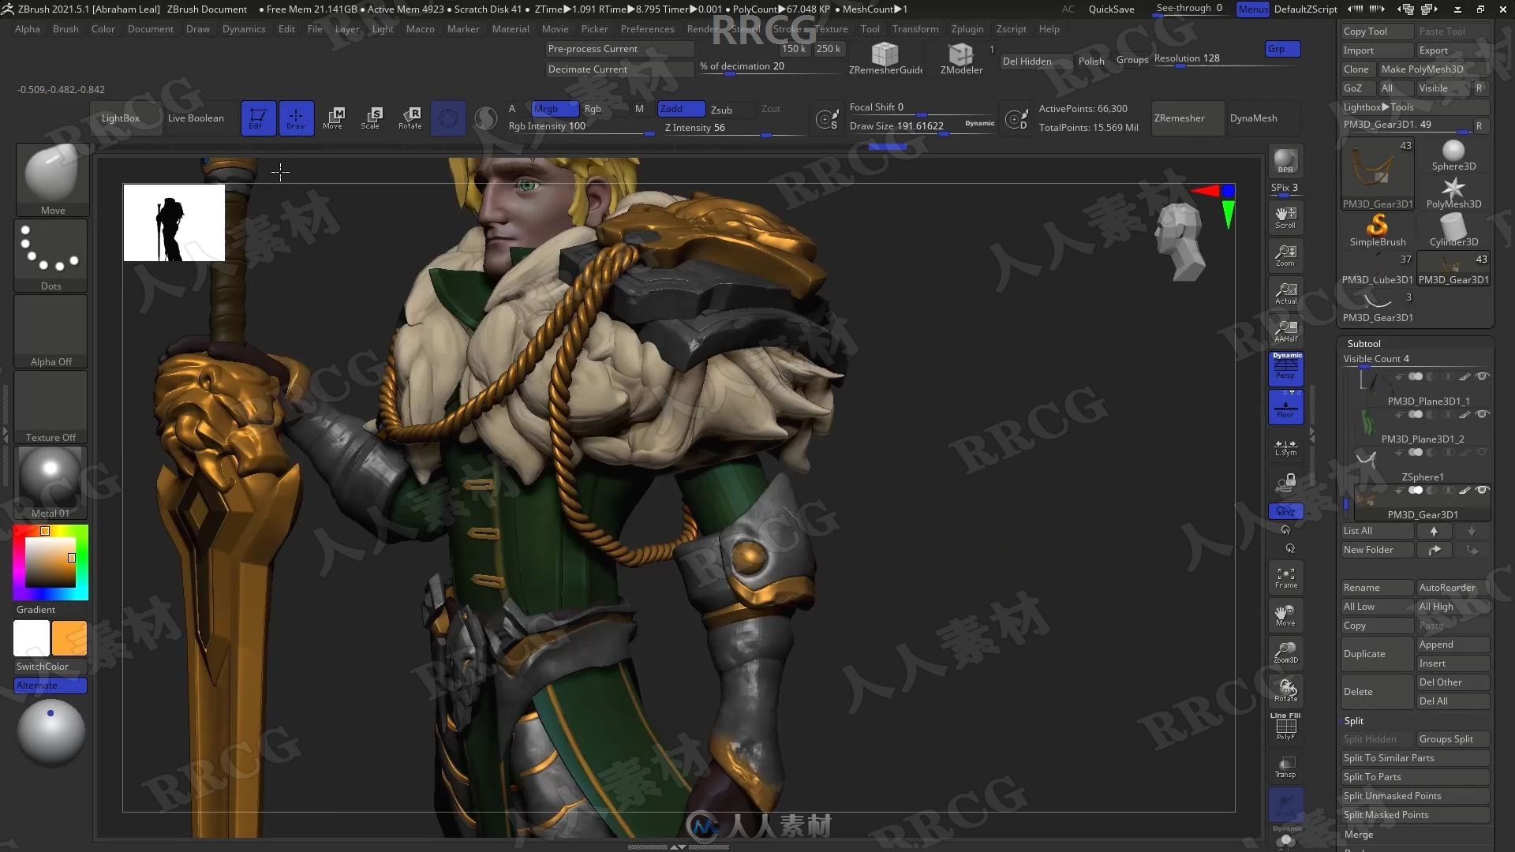Select the Move tool in toolbar

tap(333, 118)
